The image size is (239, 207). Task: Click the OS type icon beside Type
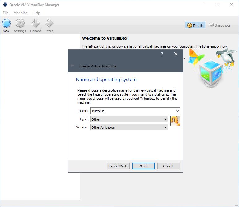(x=175, y=121)
